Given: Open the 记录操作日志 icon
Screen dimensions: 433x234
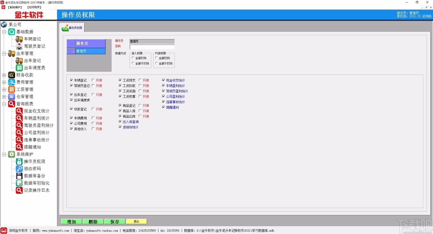Looking at the screenshot, I should point(19,190).
